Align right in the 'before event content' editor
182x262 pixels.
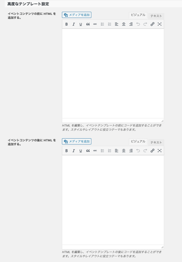[131, 24]
